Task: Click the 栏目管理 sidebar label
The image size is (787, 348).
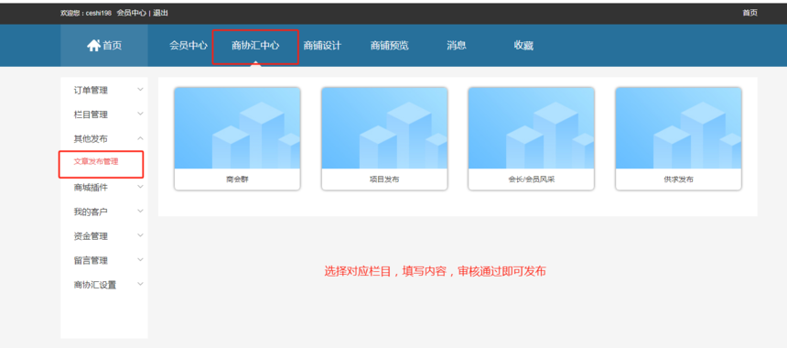Action: click(x=91, y=114)
